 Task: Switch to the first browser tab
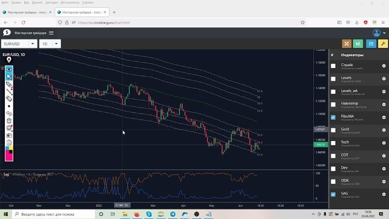(x=27, y=12)
